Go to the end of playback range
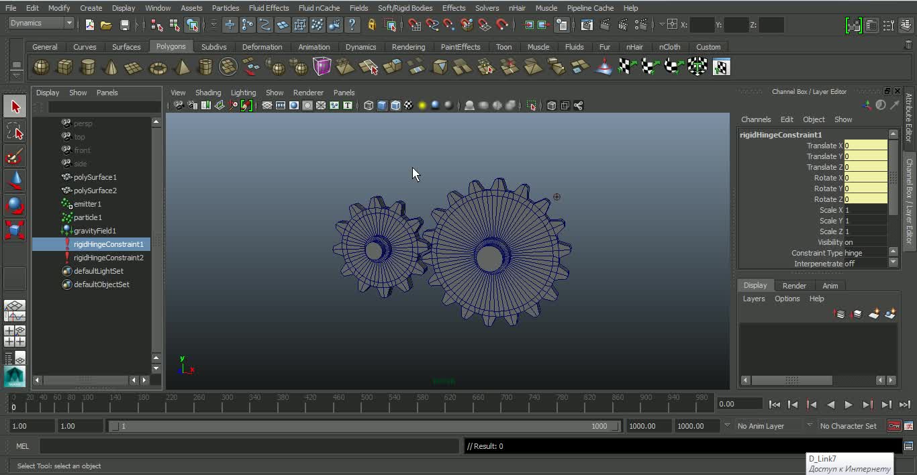This screenshot has height=475, width=917. [904, 405]
